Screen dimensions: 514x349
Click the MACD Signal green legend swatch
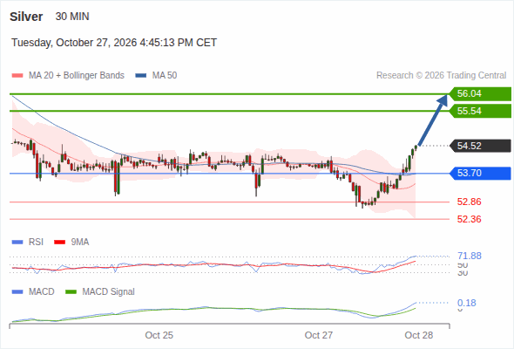click(x=71, y=292)
